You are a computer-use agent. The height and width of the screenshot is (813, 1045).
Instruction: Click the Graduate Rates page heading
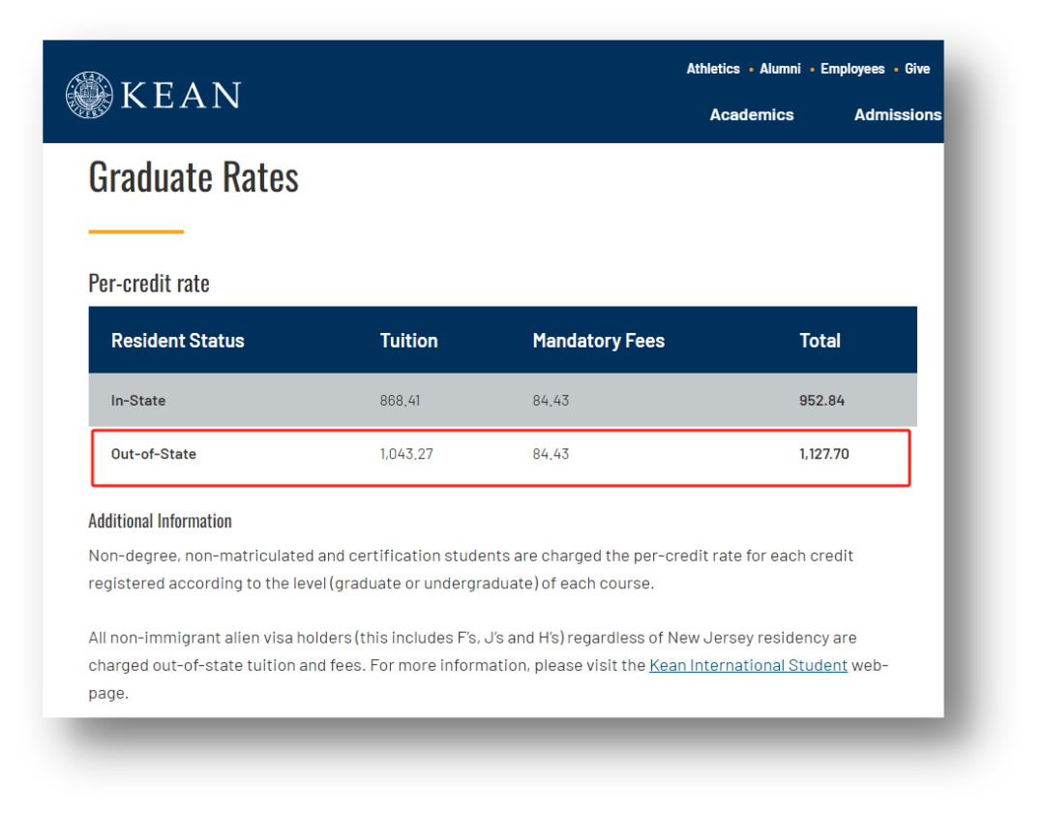[194, 177]
